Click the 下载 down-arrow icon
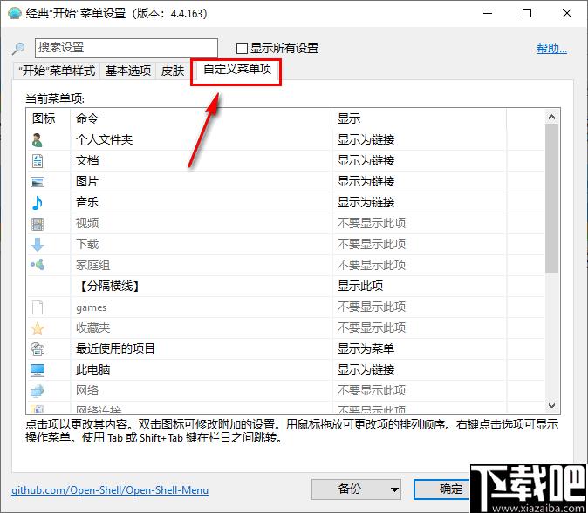The height and width of the screenshot is (513, 588). tap(38, 245)
